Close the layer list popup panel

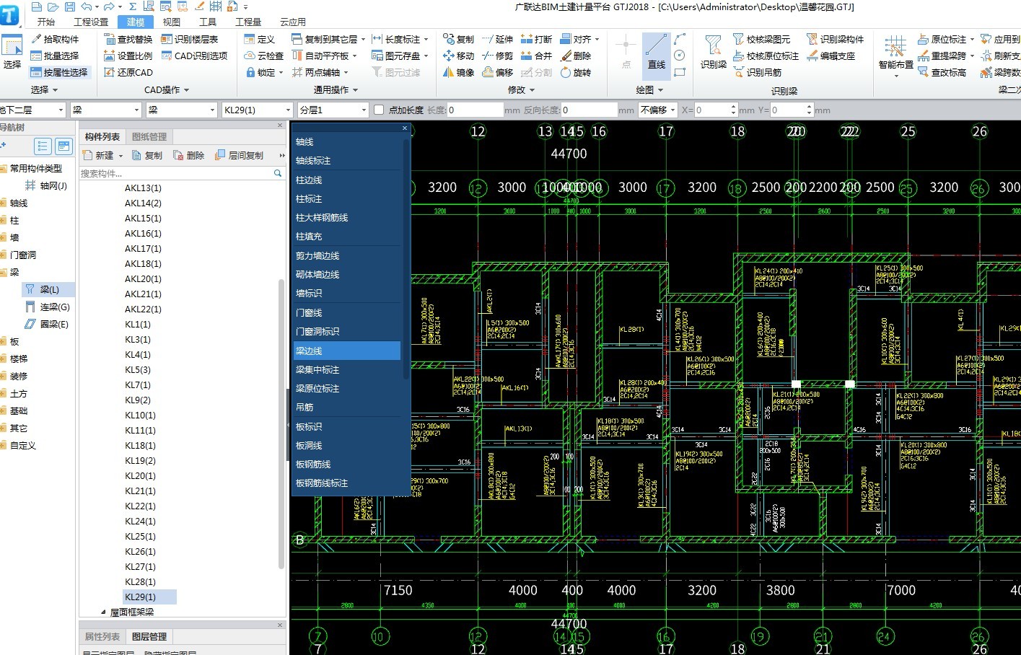[404, 128]
